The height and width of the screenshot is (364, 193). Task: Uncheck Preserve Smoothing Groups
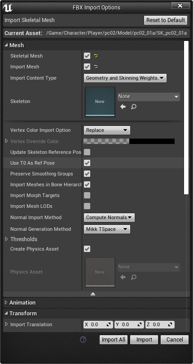[x=87, y=174]
